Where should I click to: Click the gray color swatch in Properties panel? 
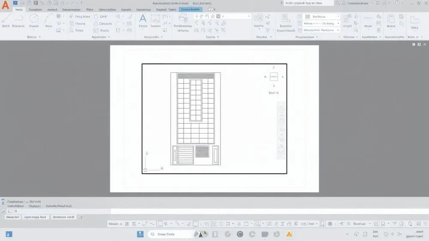[308, 17]
